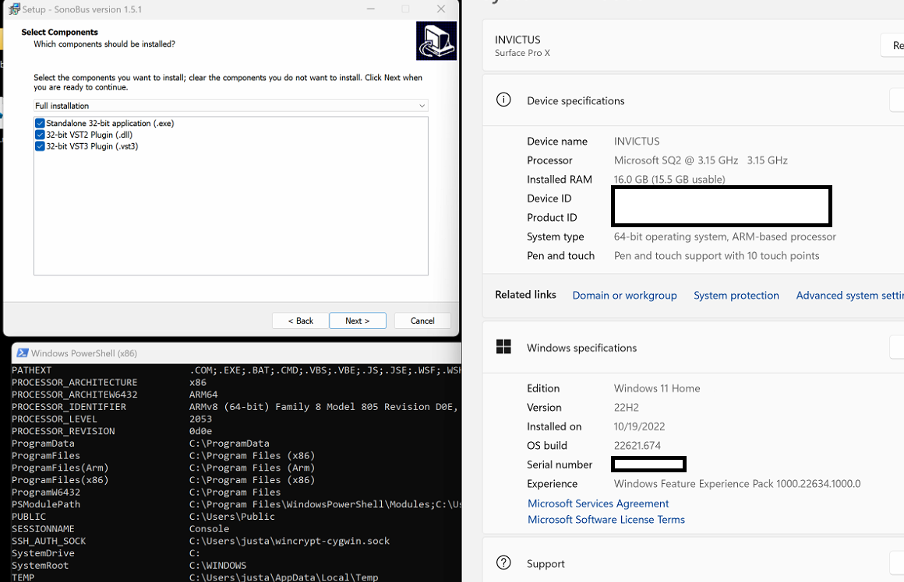Collapse the Device specifications section

point(896,100)
